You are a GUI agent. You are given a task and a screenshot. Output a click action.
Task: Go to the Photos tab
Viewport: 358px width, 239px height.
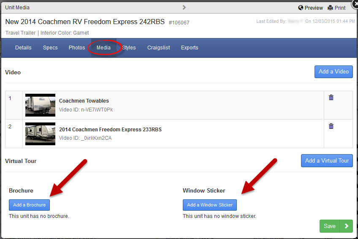[x=77, y=48]
